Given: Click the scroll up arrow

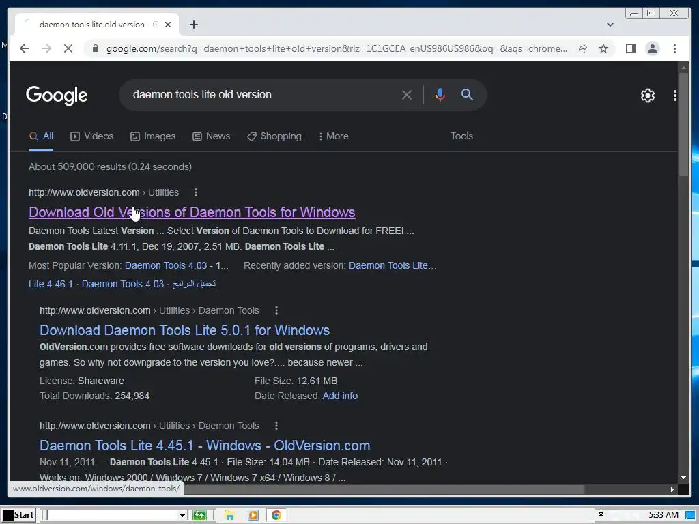Looking at the screenshot, I should tap(683, 68).
